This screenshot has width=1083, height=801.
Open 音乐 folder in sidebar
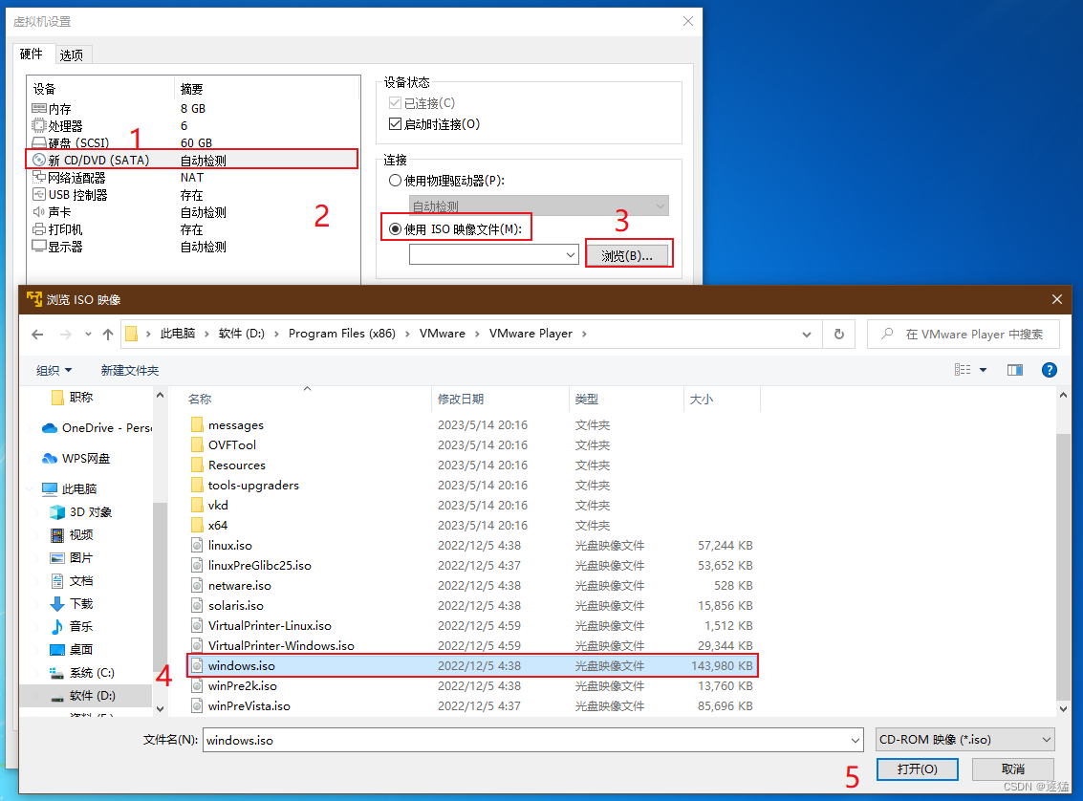pyautogui.click(x=72, y=626)
